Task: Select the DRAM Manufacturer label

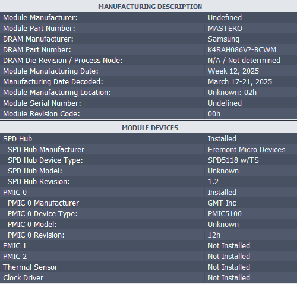Action: click(x=38, y=39)
